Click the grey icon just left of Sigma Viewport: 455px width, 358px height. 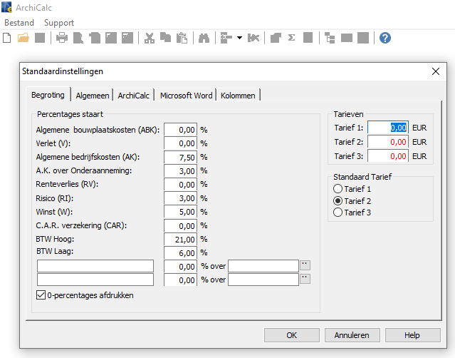coord(276,38)
